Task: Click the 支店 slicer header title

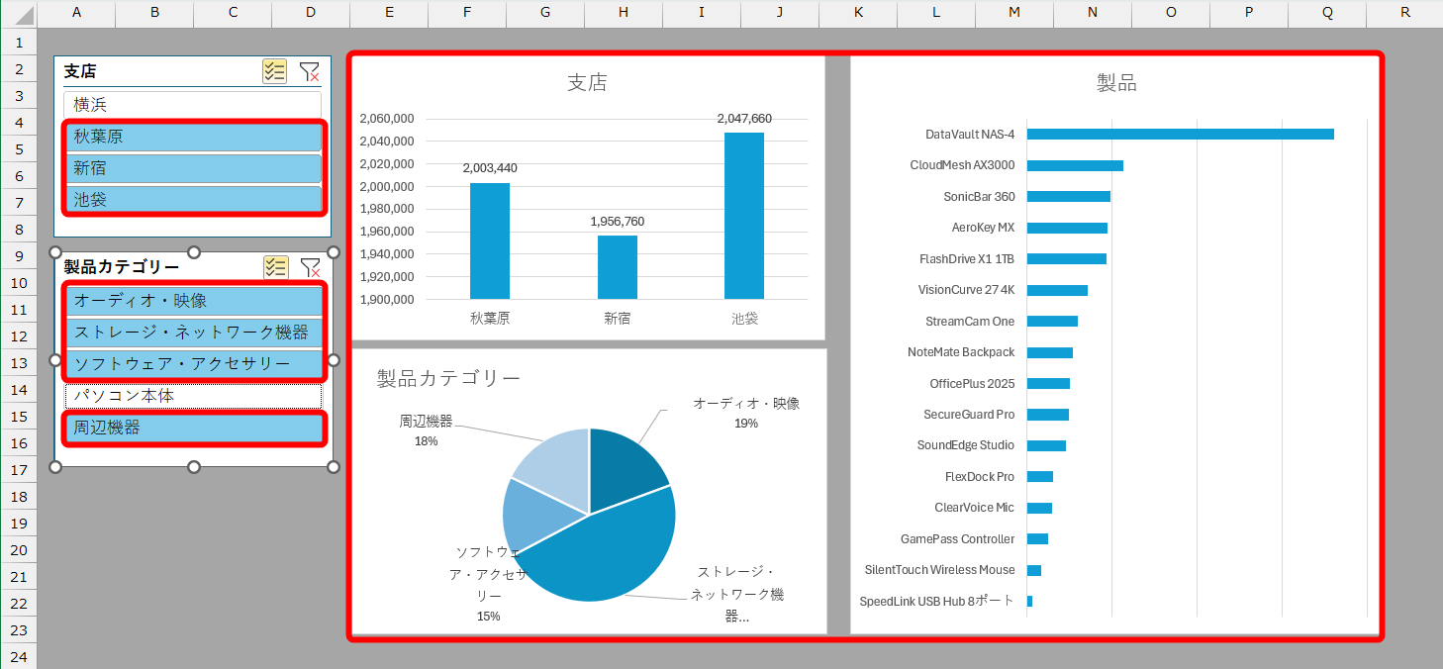Action: coord(80,71)
